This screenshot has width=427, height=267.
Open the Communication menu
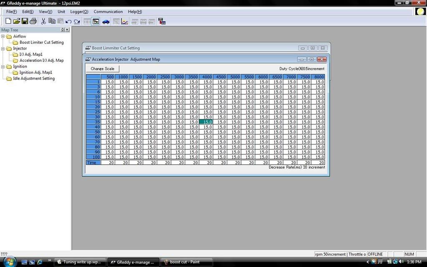click(108, 12)
